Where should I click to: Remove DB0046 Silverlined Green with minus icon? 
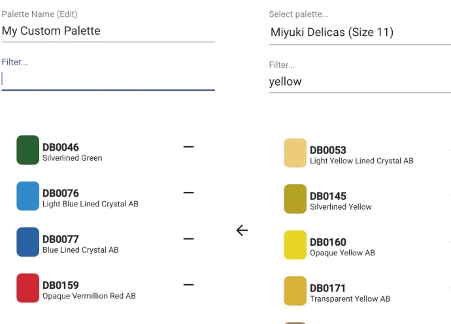(188, 146)
